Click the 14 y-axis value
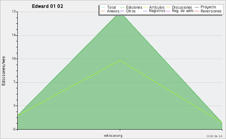The width and height of the screenshot is (226, 139). tap(14, 35)
